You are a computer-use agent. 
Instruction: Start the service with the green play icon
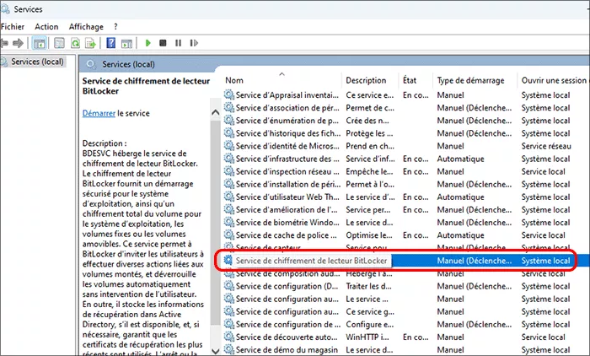tap(147, 43)
